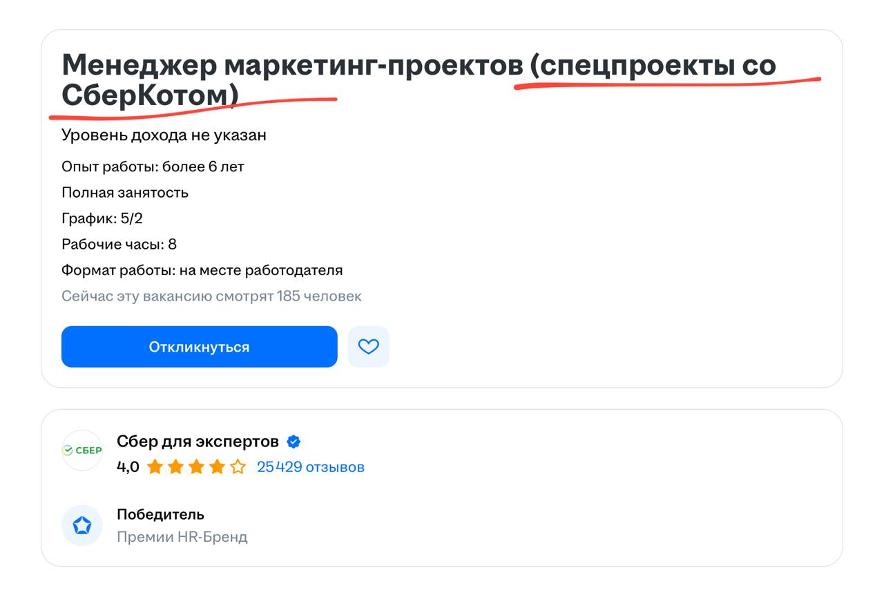Click the Премии HR-Бренд caption text
The width and height of the screenshot is (884, 595).
(x=182, y=537)
